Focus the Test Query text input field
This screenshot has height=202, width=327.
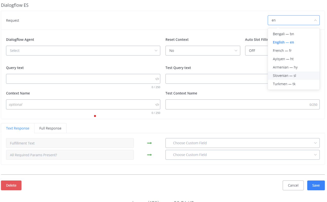pos(216,79)
